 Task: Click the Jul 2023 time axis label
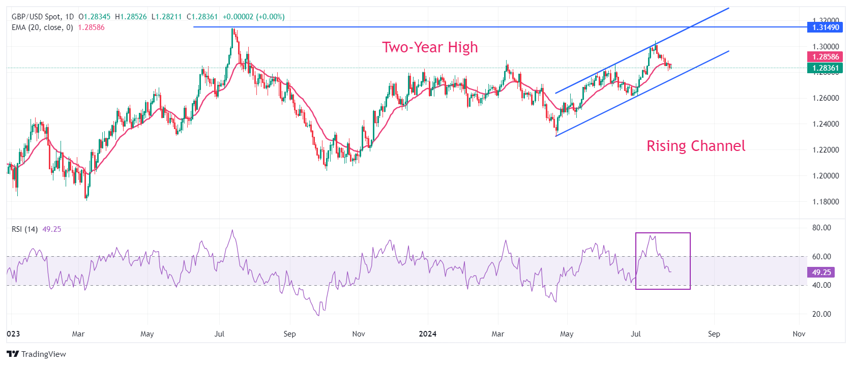tap(219, 334)
